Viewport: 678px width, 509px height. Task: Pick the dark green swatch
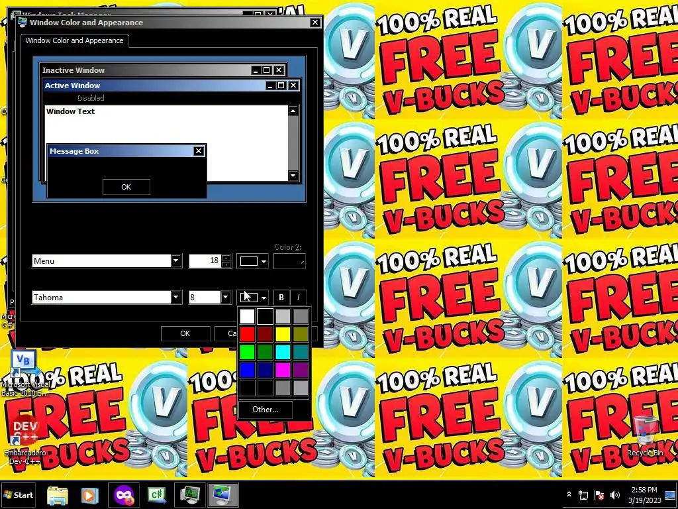click(265, 352)
